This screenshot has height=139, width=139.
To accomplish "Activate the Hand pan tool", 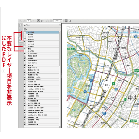I will point(42,21).
